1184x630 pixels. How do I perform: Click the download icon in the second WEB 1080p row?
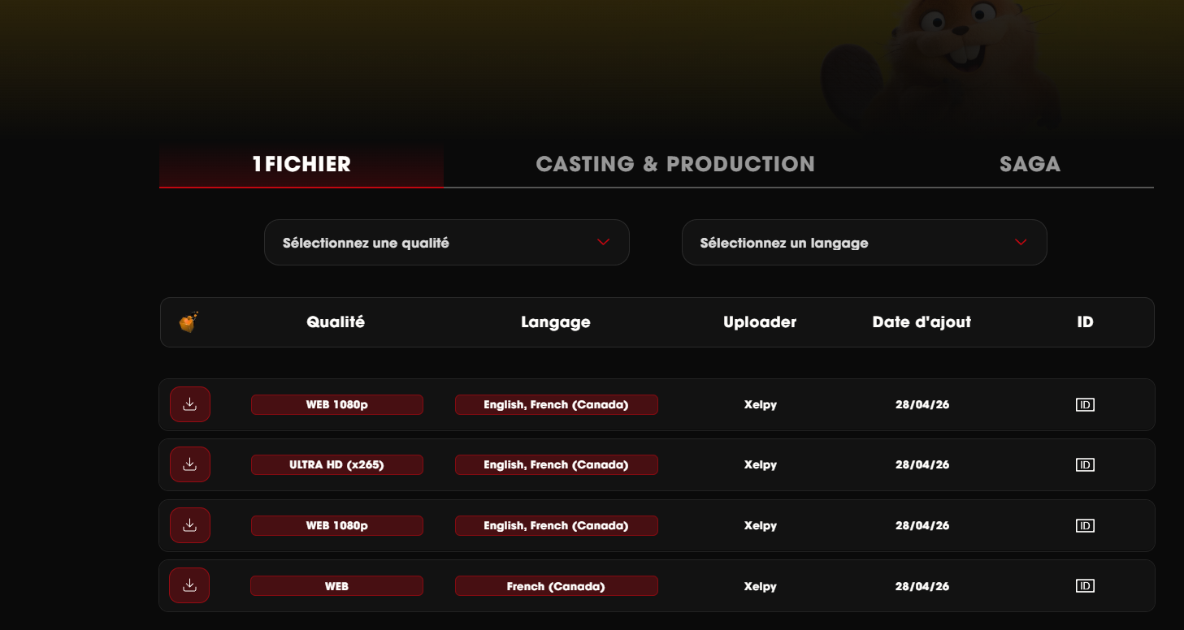click(x=189, y=525)
